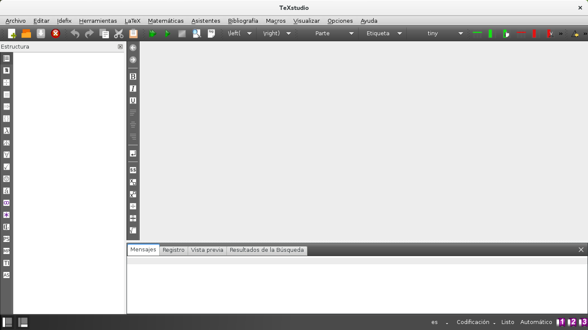Image resolution: width=588 pixels, height=330 pixels.
Task: Insert a square root with the √ icon
Action: point(133,230)
